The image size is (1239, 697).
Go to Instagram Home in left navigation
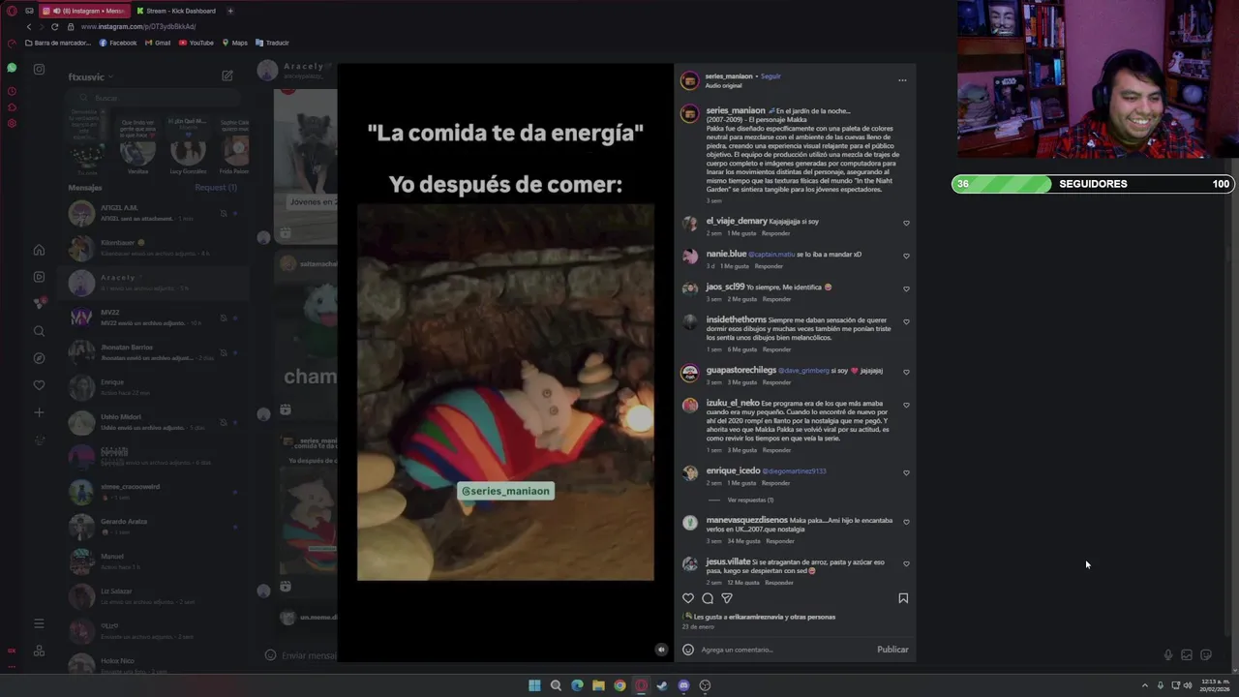tap(39, 250)
